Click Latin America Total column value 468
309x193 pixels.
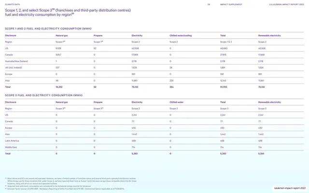[222, 141]
